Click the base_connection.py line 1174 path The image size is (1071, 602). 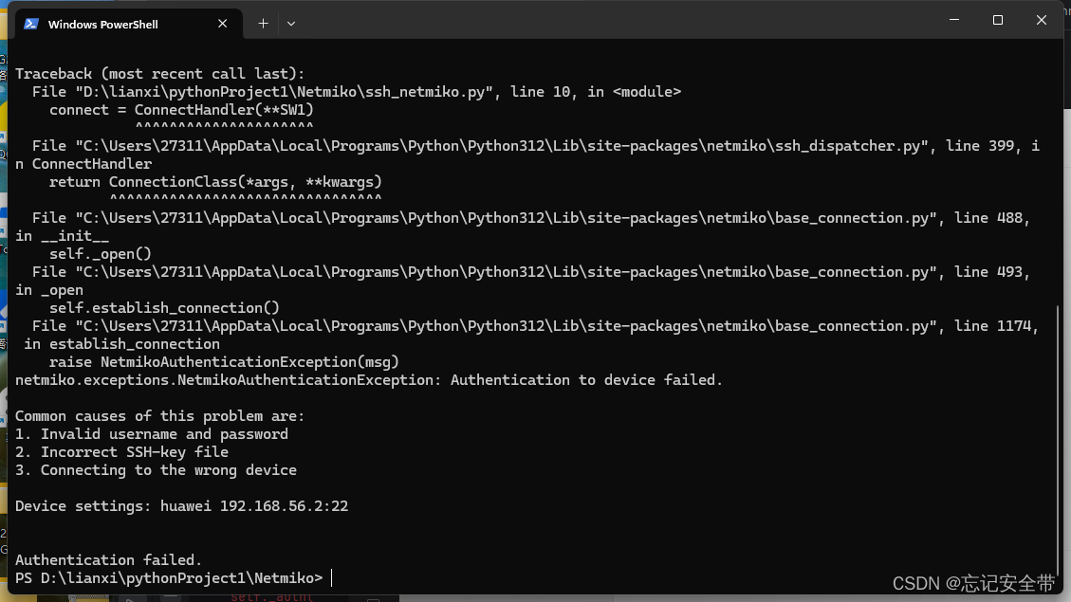(x=522, y=325)
